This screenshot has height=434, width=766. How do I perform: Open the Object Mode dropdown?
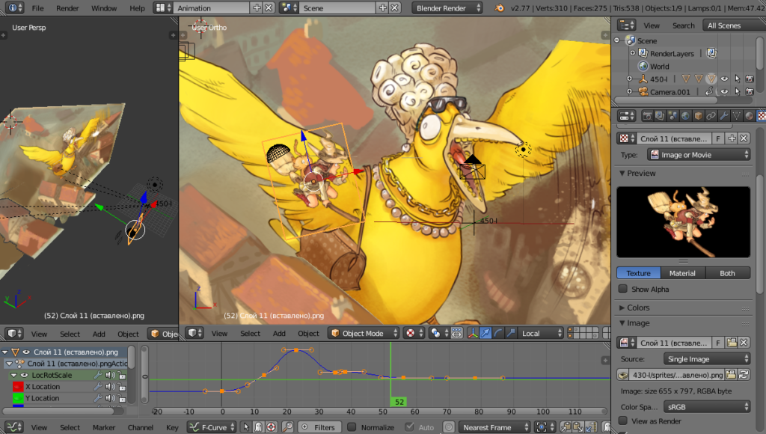coord(364,333)
